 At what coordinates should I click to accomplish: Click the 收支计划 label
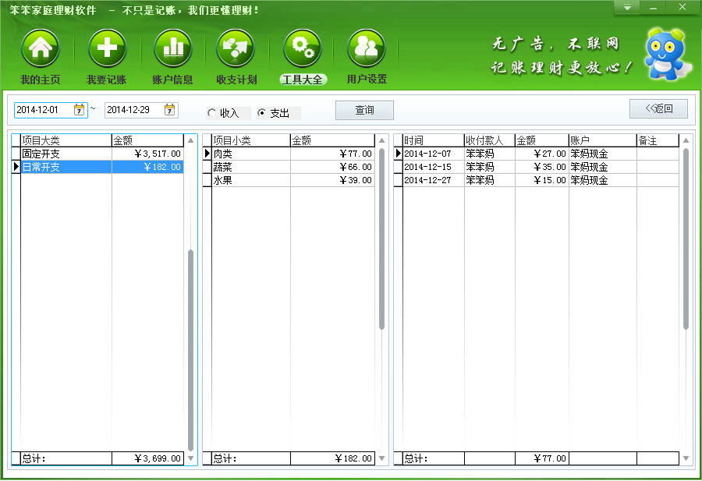coord(236,80)
